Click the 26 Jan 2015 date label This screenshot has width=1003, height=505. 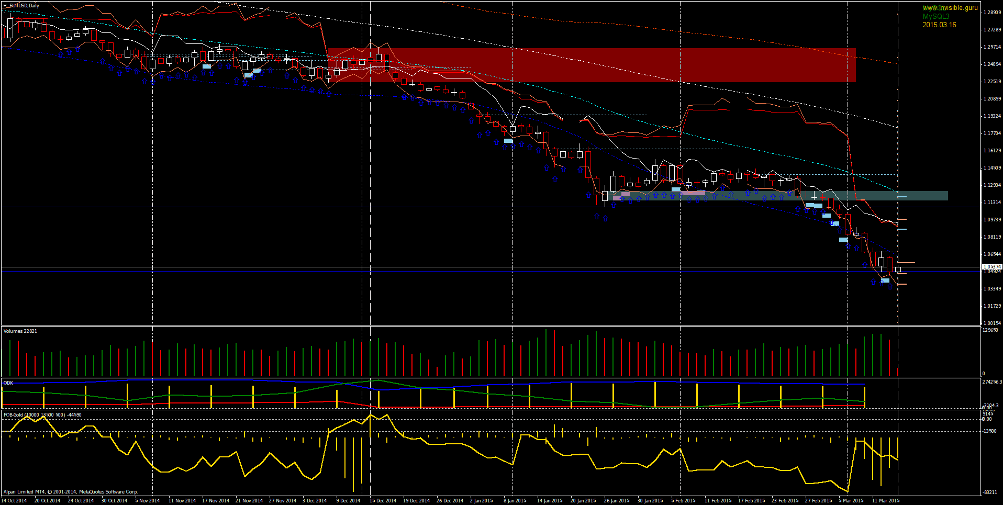(x=617, y=501)
